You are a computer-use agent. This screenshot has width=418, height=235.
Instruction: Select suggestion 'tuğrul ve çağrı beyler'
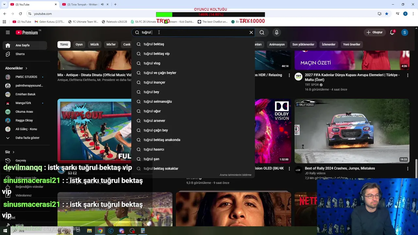pos(193,73)
